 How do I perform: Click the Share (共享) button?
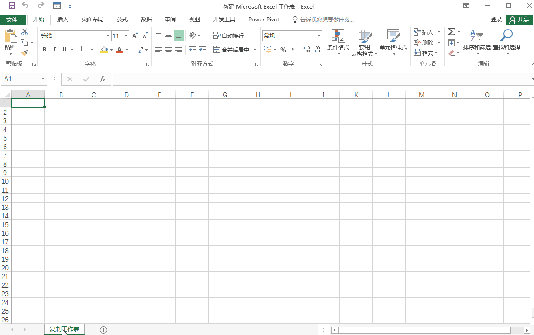coord(519,20)
